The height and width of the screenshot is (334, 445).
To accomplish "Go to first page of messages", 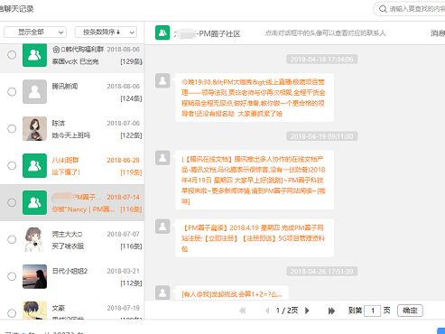I will [243, 311].
